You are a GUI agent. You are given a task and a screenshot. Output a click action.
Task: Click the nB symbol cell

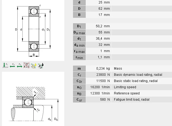79,93
